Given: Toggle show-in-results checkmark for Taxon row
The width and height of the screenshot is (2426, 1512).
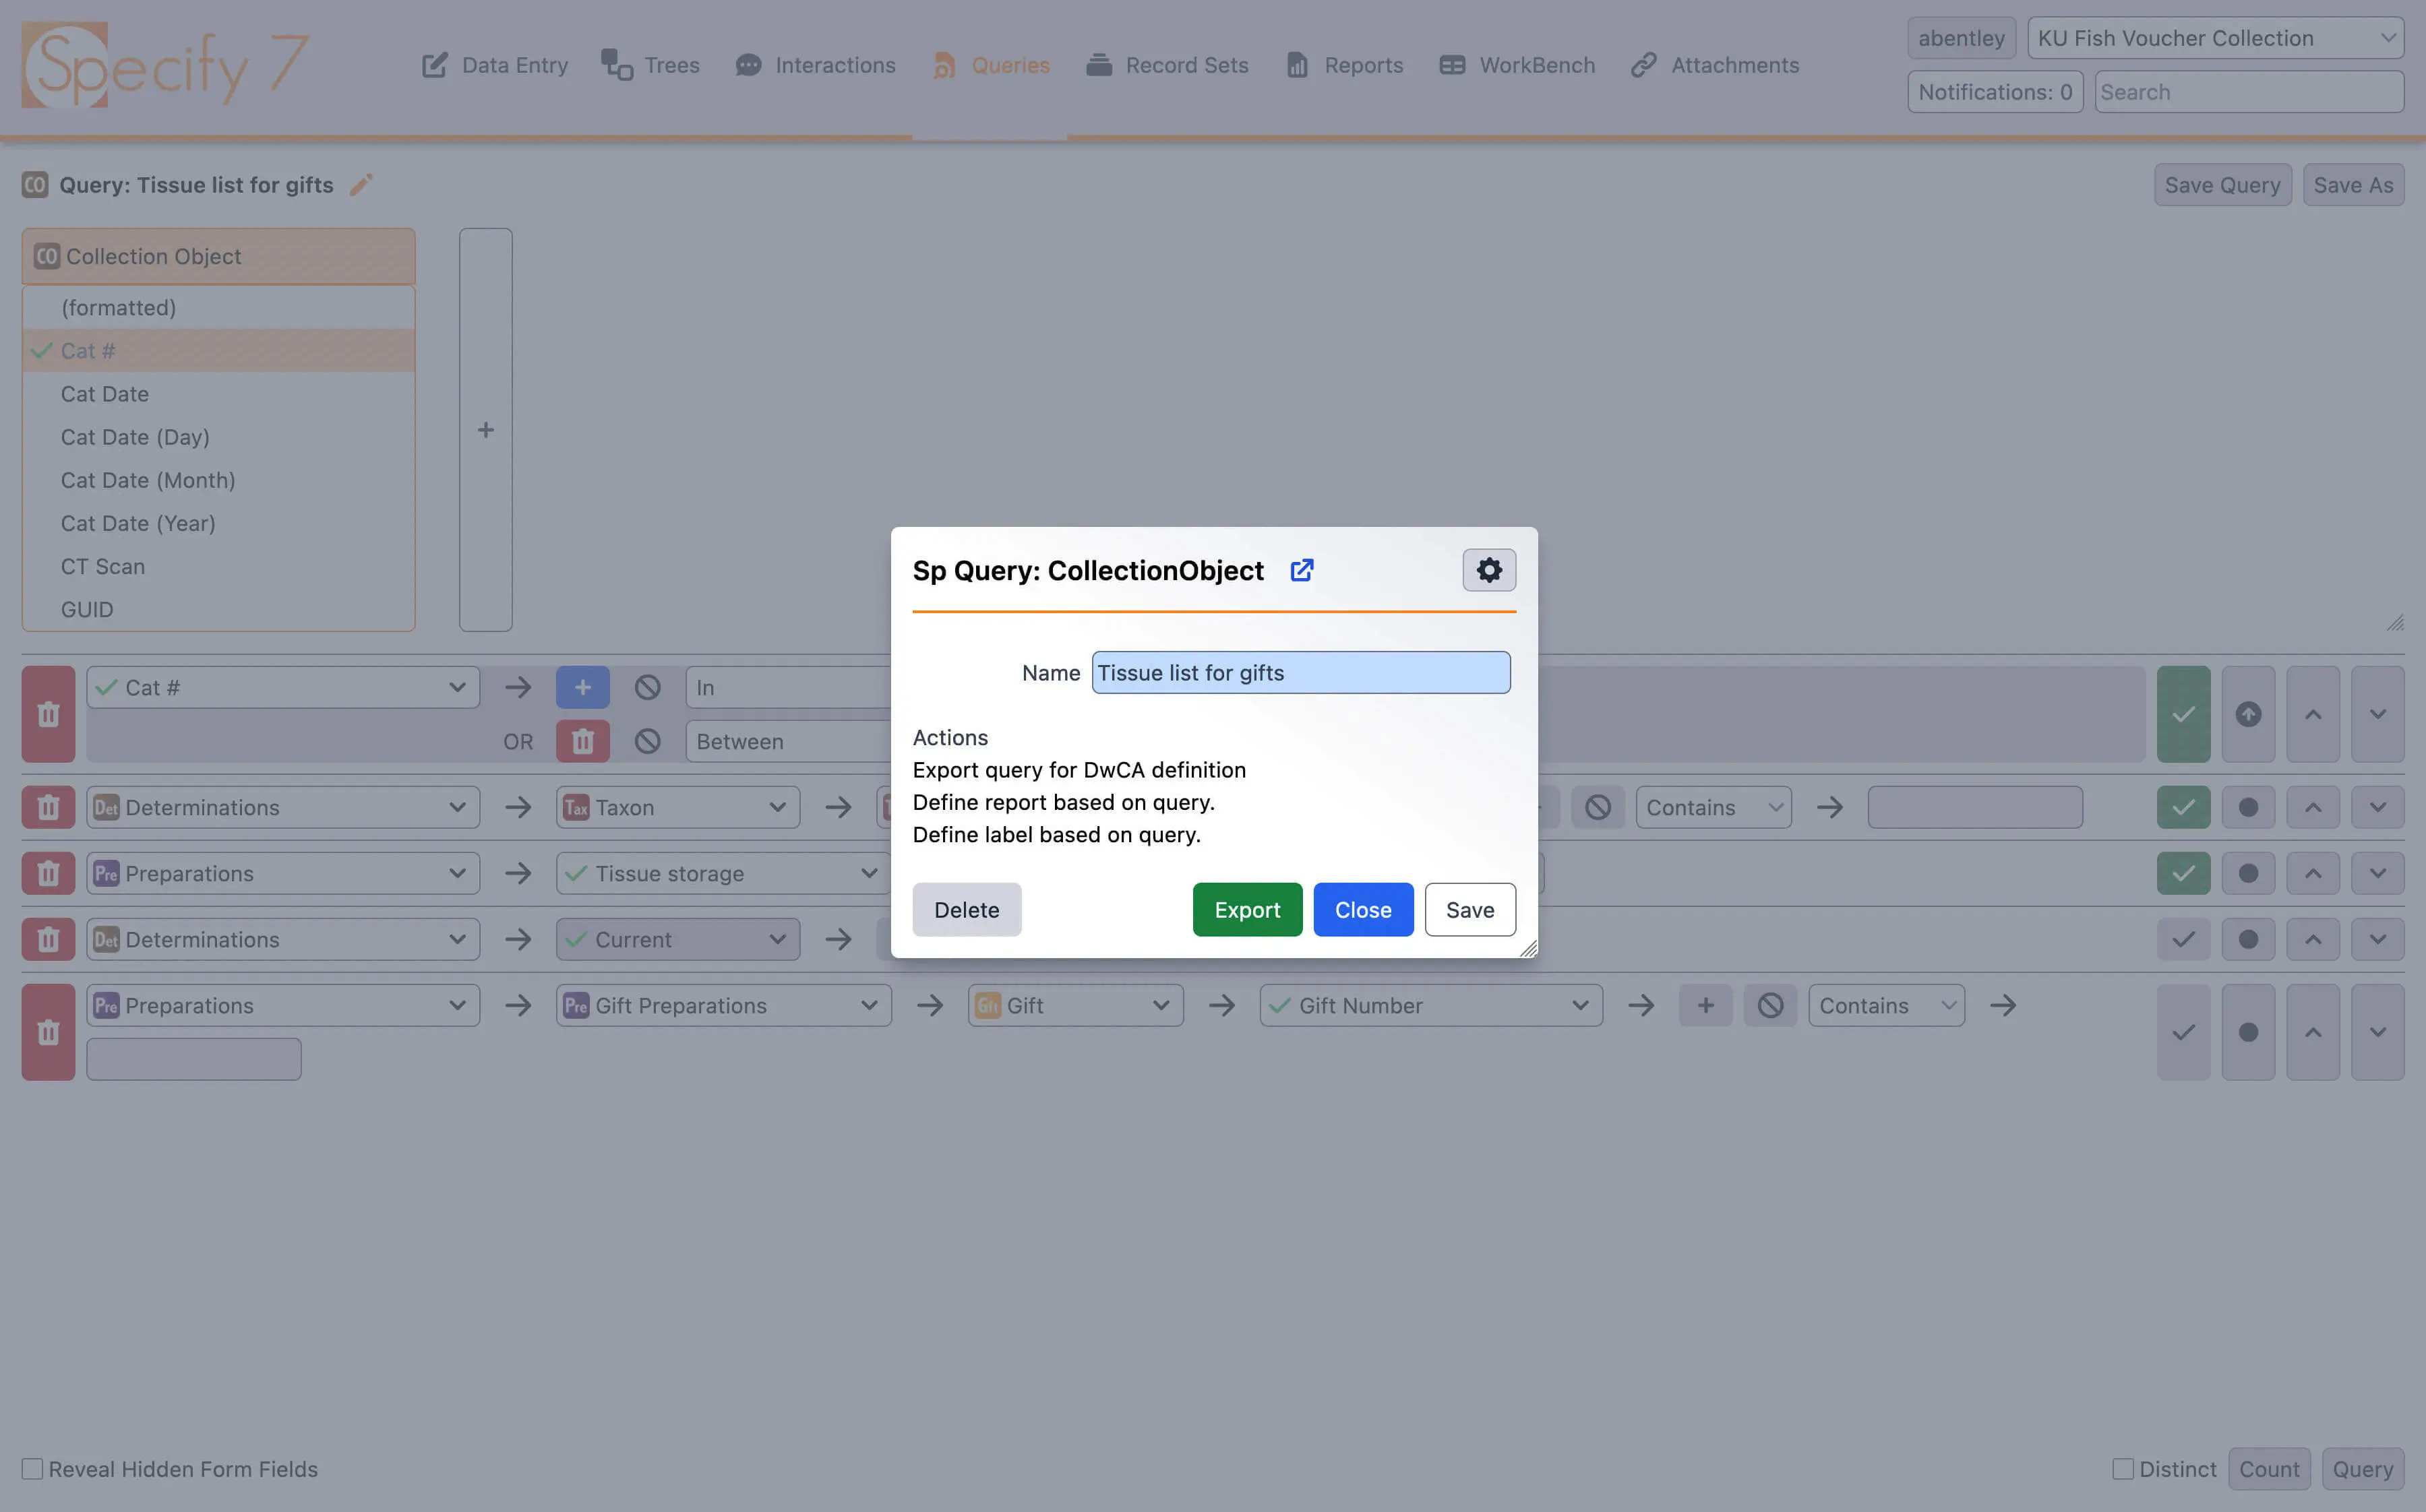Looking at the screenshot, I should tap(2183, 807).
